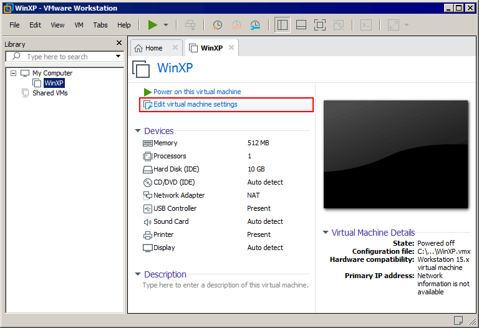Open the Help menu

(x=123, y=25)
